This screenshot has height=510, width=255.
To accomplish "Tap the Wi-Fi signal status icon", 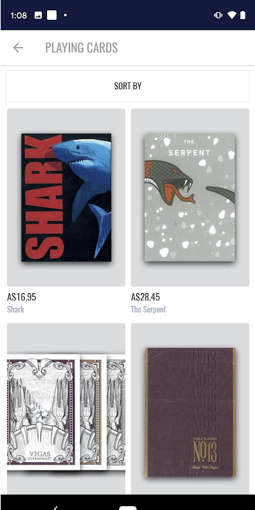I will click(231, 15).
